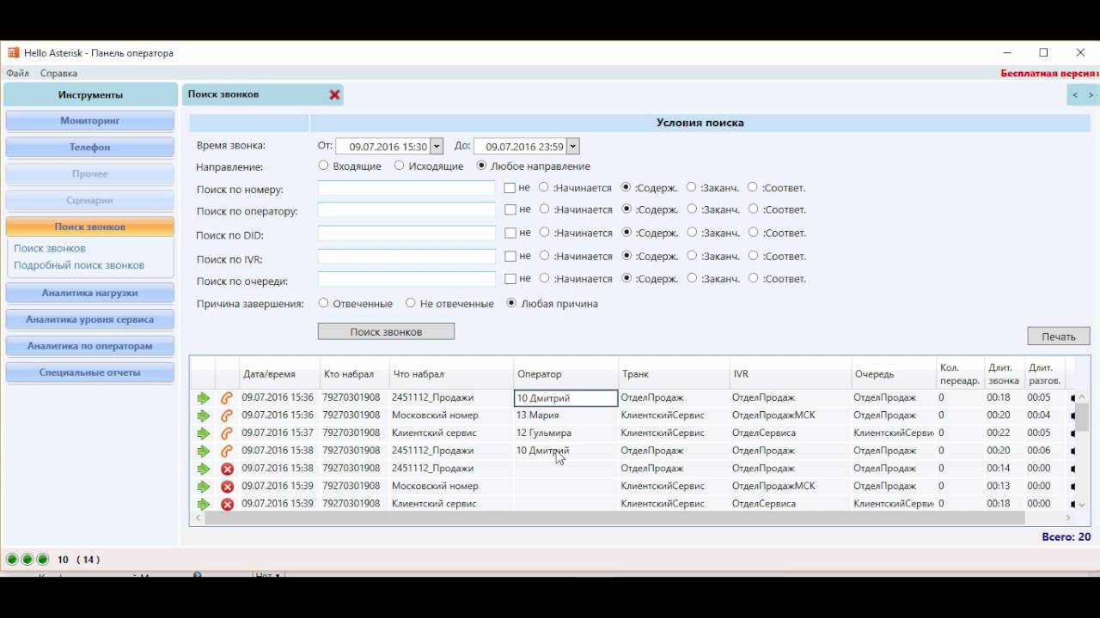
Task: Click orange phone icon in 13 Мария row
Action: coord(227,415)
